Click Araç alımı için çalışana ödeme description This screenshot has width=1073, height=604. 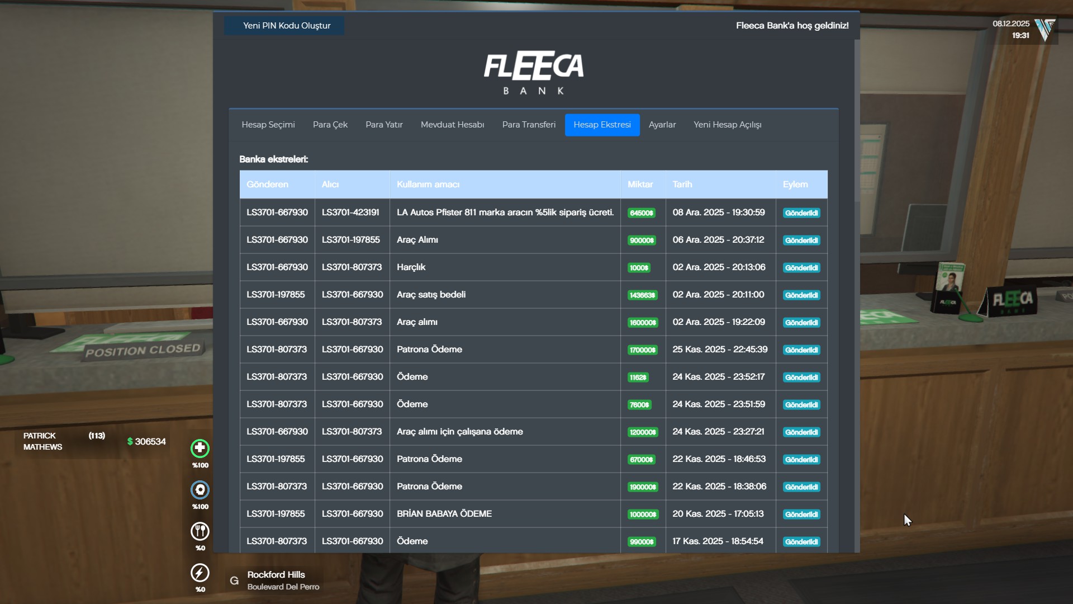click(x=460, y=432)
